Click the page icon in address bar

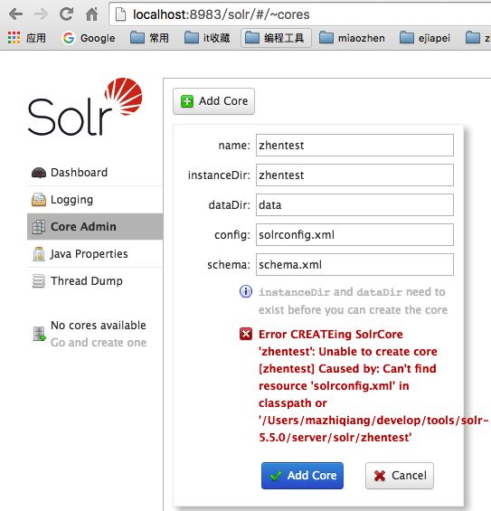(121, 14)
